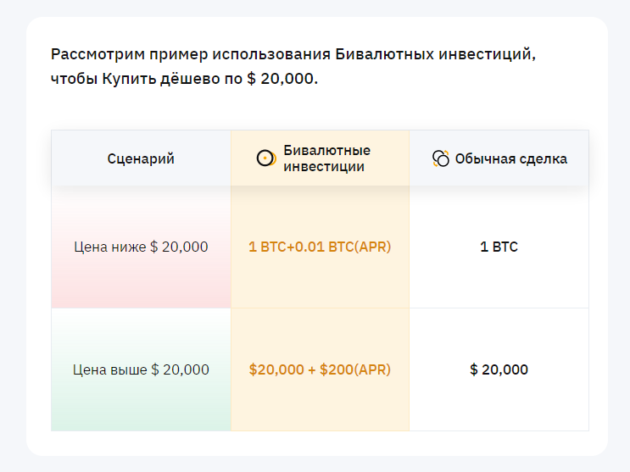
Task: Click the regular trade icon
Action: coord(440,158)
